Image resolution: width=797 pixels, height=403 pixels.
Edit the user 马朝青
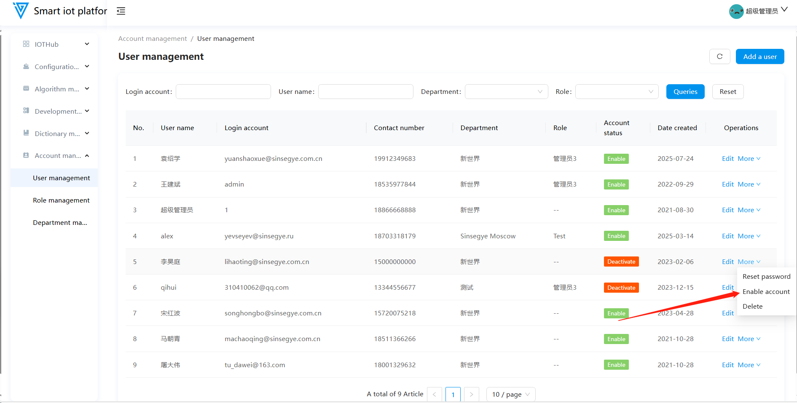coord(728,339)
